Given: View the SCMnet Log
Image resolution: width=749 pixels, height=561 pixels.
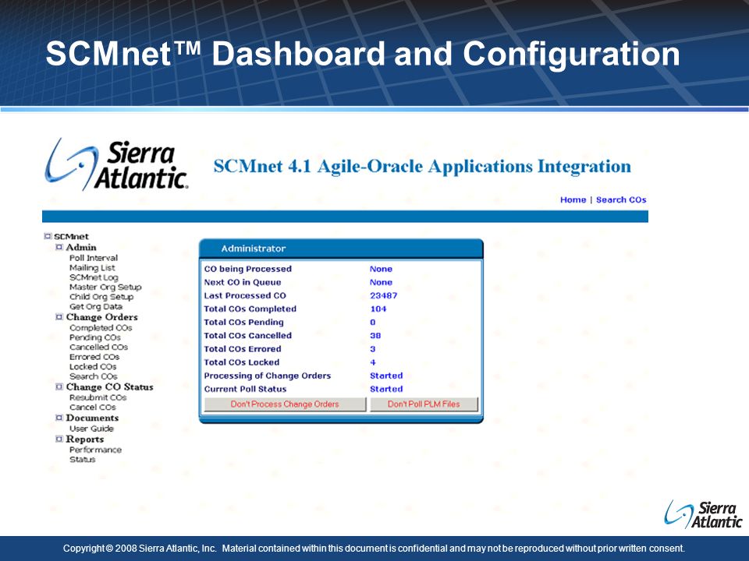Looking at the screenshot, I should point(94,277).
